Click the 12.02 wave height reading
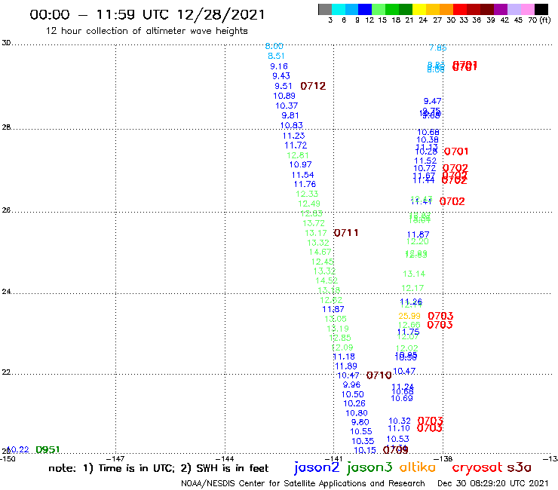The height and width of the screenshot is (490, 558). point(406,348)
